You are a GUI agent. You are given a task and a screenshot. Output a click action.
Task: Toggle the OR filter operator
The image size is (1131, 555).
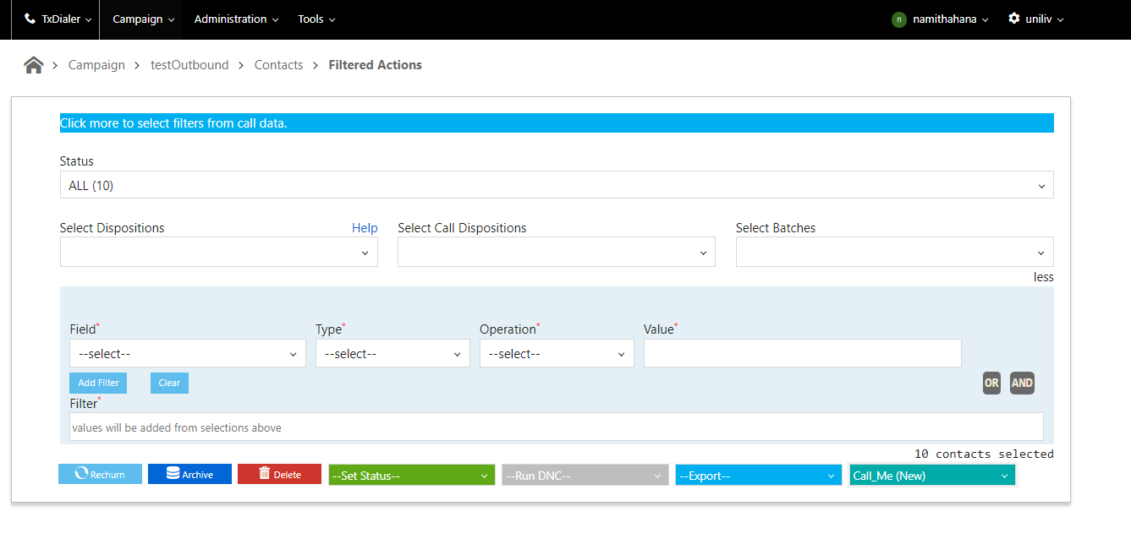tap(991, 383)
